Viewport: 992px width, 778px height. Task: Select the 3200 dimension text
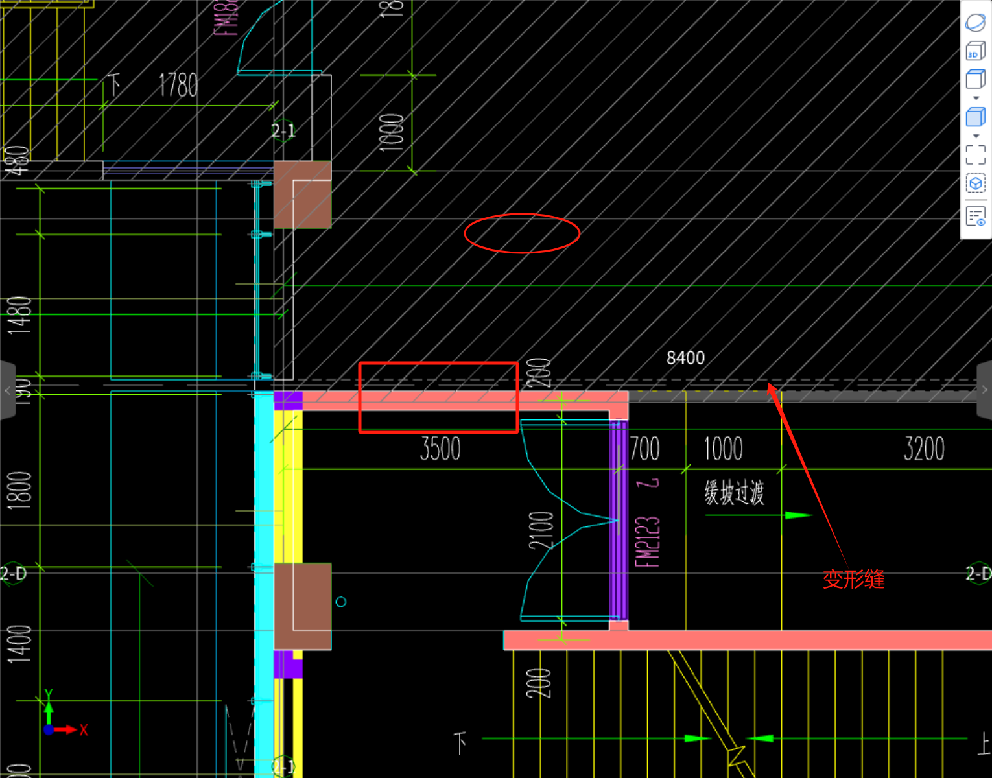coord(924,449)
